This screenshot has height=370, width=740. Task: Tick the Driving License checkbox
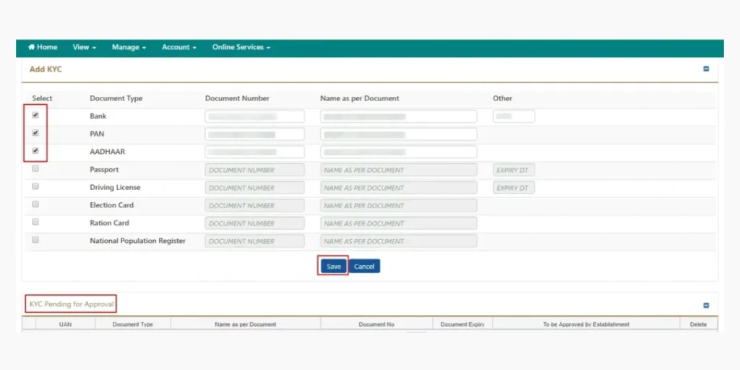pos(35,186)
